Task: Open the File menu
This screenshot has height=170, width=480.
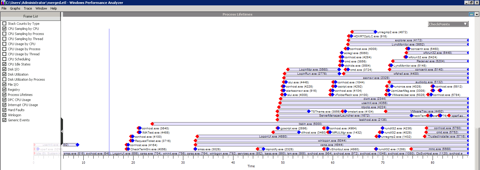Action: (4, 8)
